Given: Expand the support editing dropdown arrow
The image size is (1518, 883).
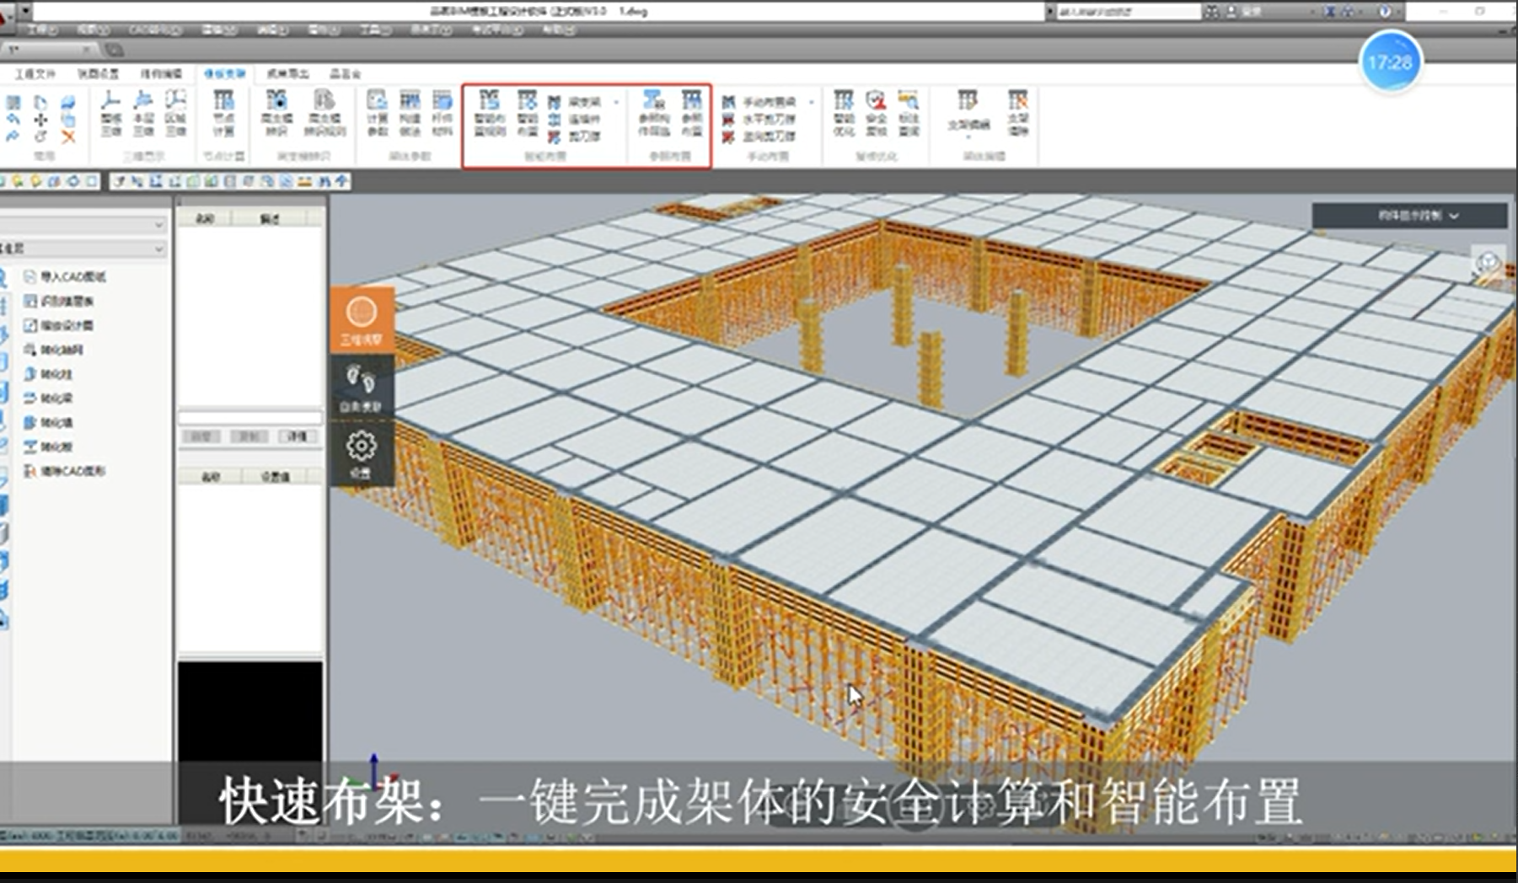Looking at the screenshot, I should pyautogui.click(x=968, y=135).
